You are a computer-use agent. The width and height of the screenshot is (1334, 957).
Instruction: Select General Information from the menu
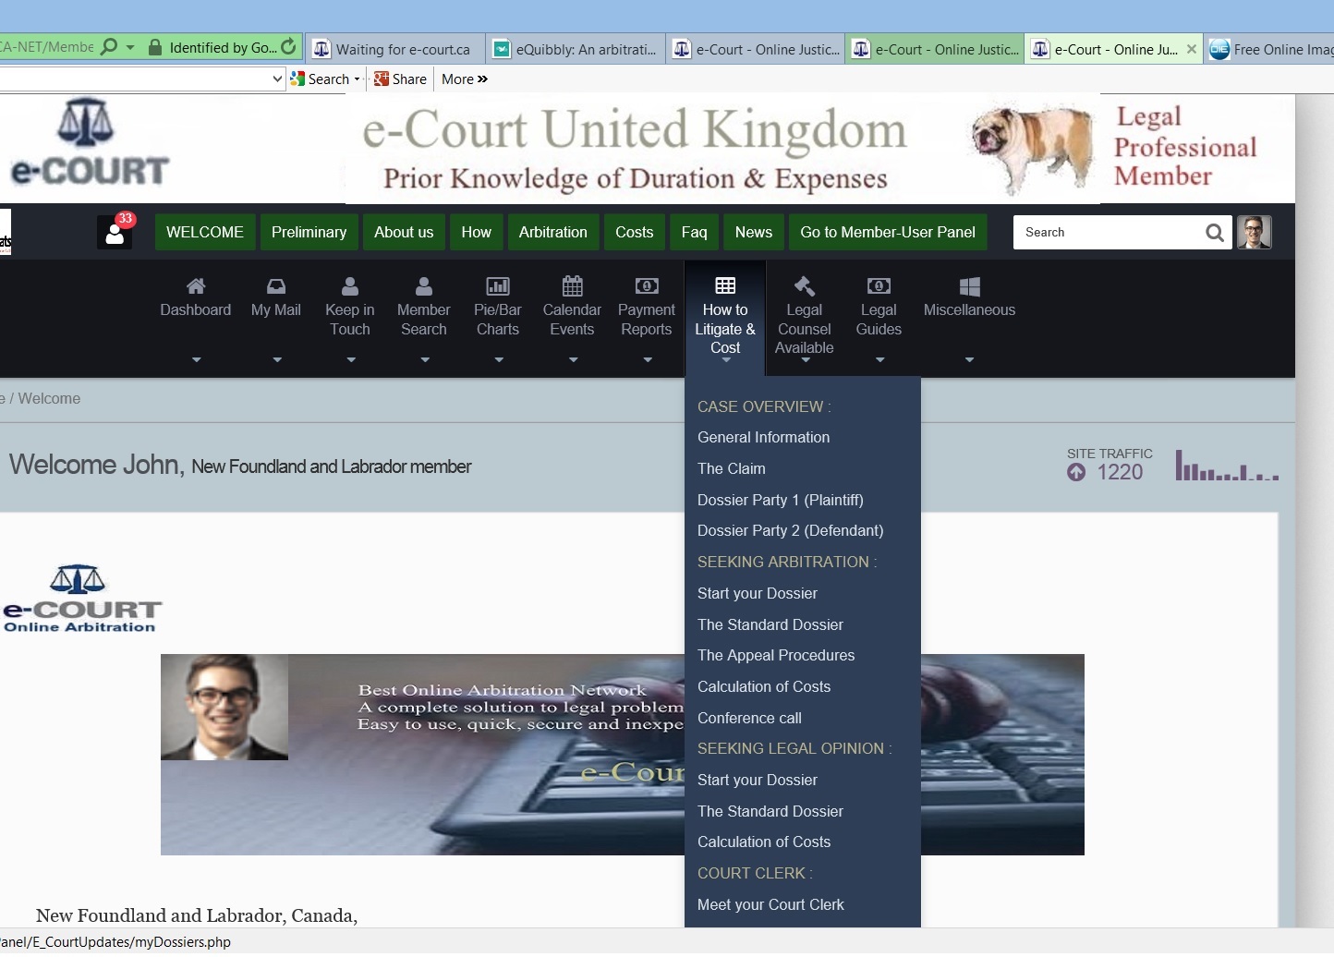coord(763,438)
